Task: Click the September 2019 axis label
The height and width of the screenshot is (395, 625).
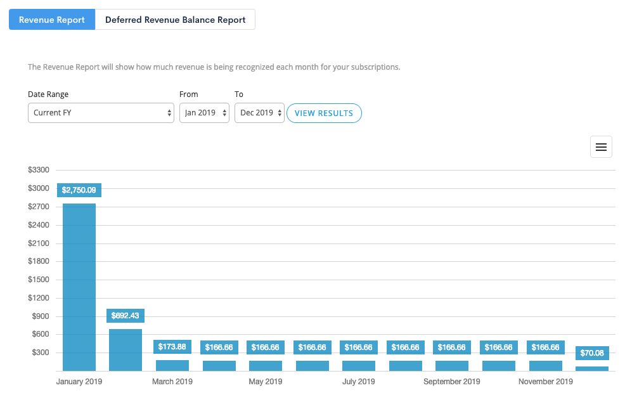Action: point(451,381)
